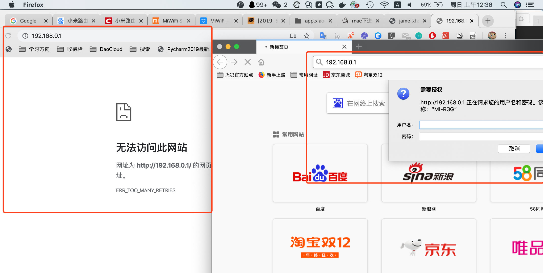543x273 pixels.
Task: Open the Pycharm2019最新 bookmark
Action: point(184,49)
